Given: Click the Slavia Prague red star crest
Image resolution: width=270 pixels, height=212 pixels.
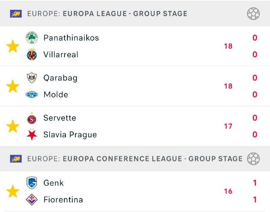Looking at the screenshot, I should click(x=32, y=135).
